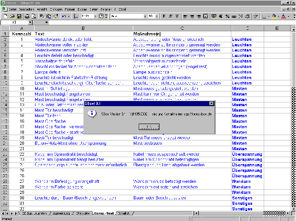This screenshot has height=221, width=296.
Task: Switch to the Checkliste sheet tab
Action: [83, 214]
